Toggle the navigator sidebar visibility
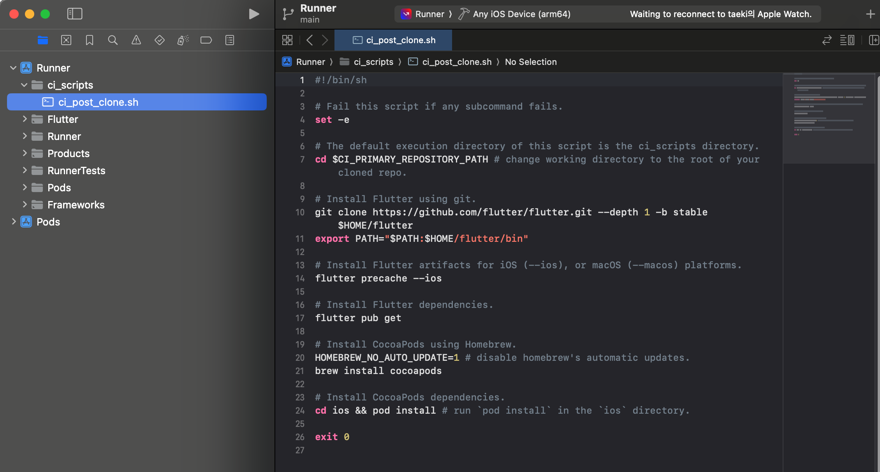The width and height of the screenshot is (880, 472). (x=75, y=14)
